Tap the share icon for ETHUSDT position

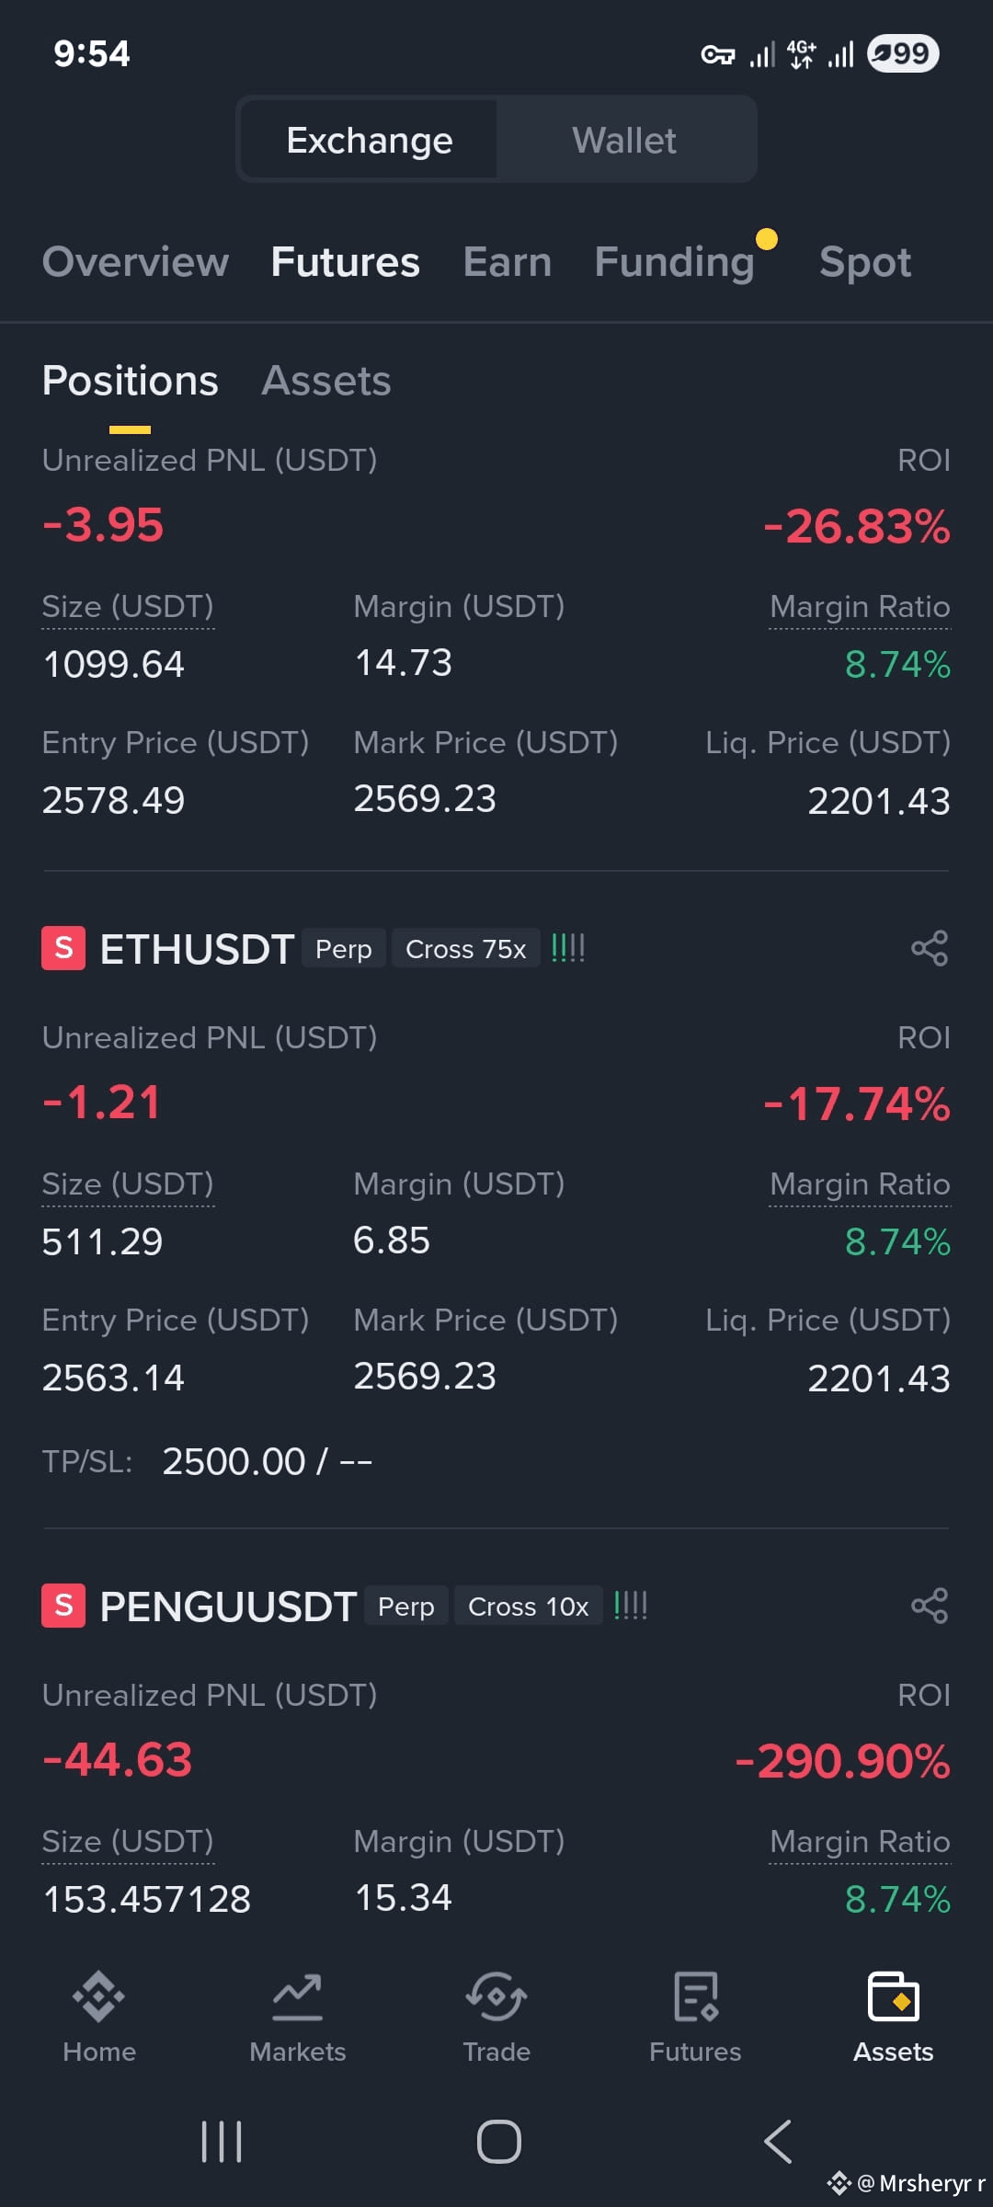[x=929, y=948]
